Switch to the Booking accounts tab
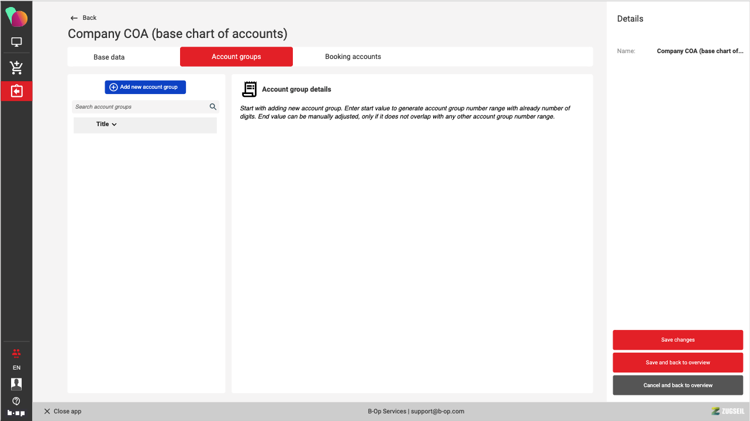Image resolution: width=750 pixels, height=421 pixels. point(353,57)
